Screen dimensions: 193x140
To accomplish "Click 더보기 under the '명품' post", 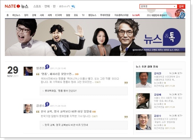I will pos(98,82).
